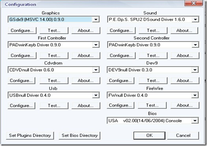
Task: Open the Dev9 plugin dropdown
Action: coord(195,70)
